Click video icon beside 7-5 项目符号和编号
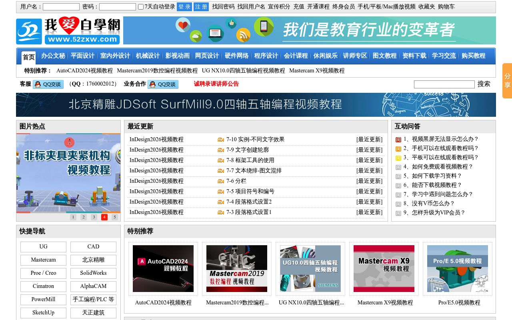The height and width of the screenshot is (320, 512). coord(221,192)
